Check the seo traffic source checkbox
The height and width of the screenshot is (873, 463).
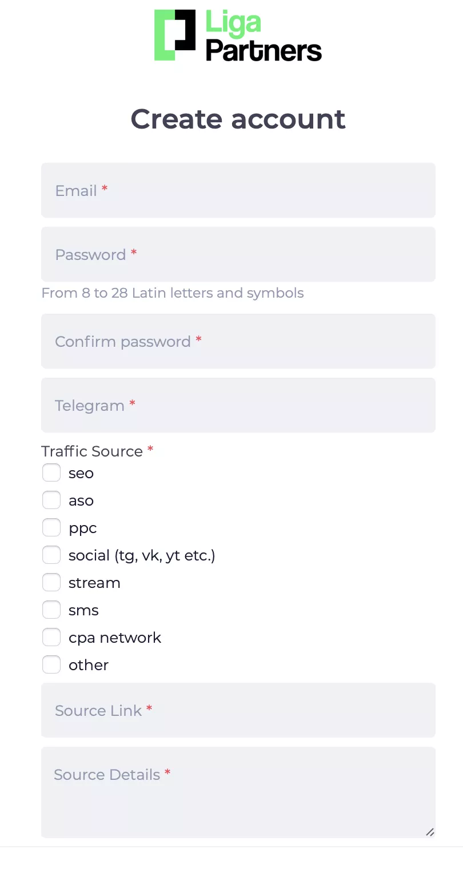pos(51,473)
